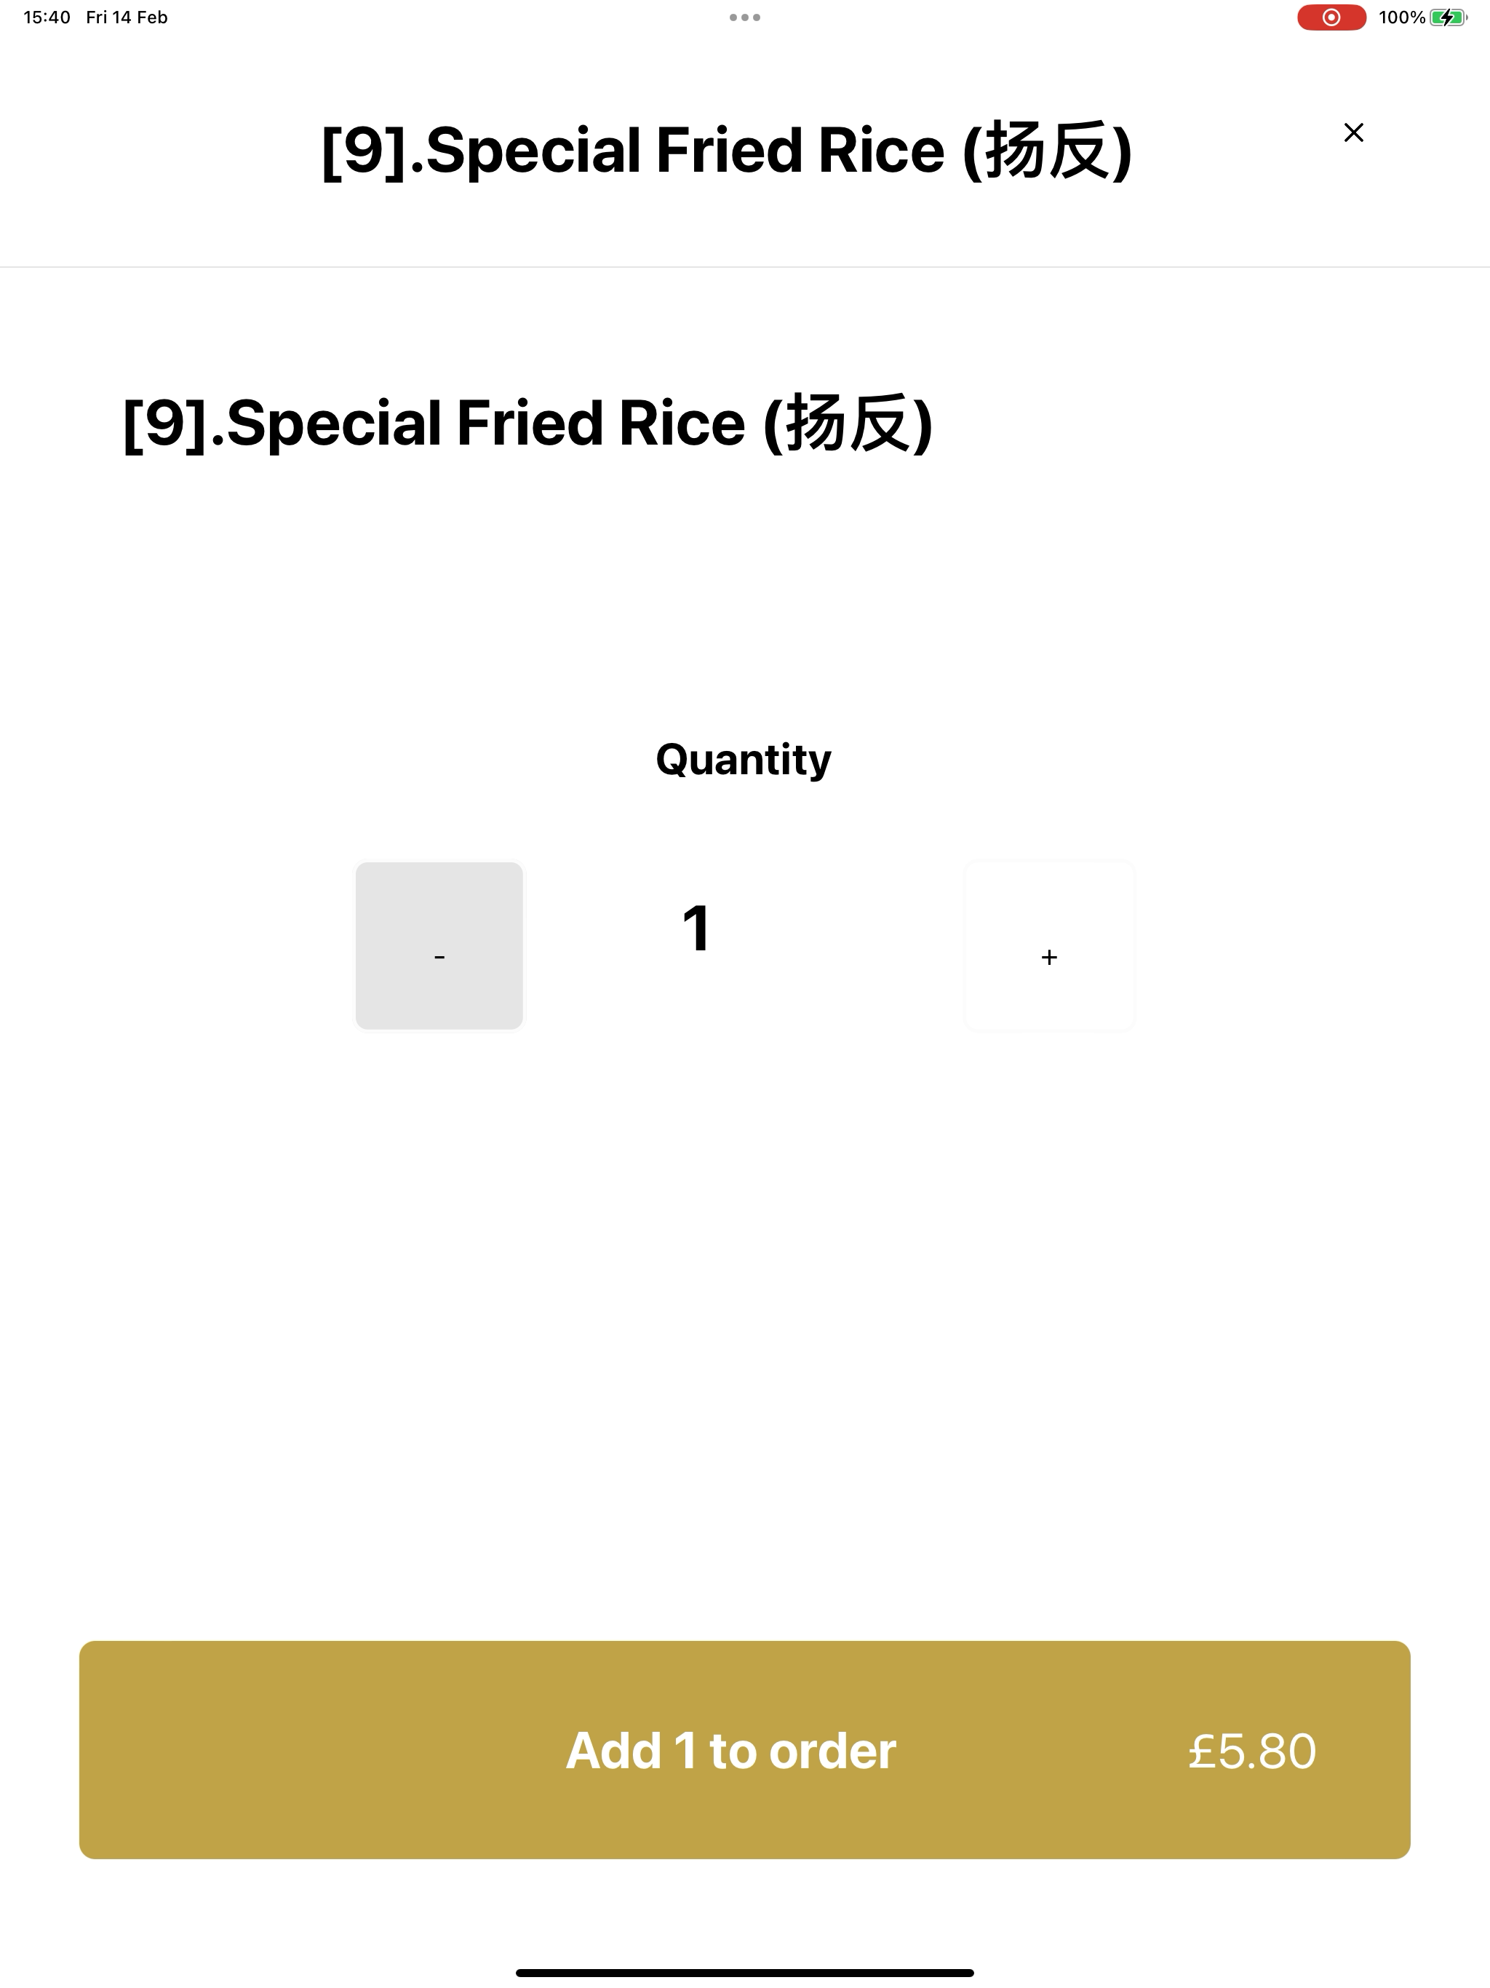This screenshot has height=1988, width=1490.
Task: Tap the 100% battery percentage
Action: (1402, 17)
